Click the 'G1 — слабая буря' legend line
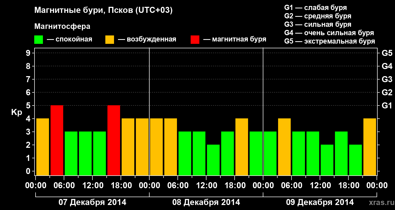This screenshot has width=395, height=210. tap(315, 8)
